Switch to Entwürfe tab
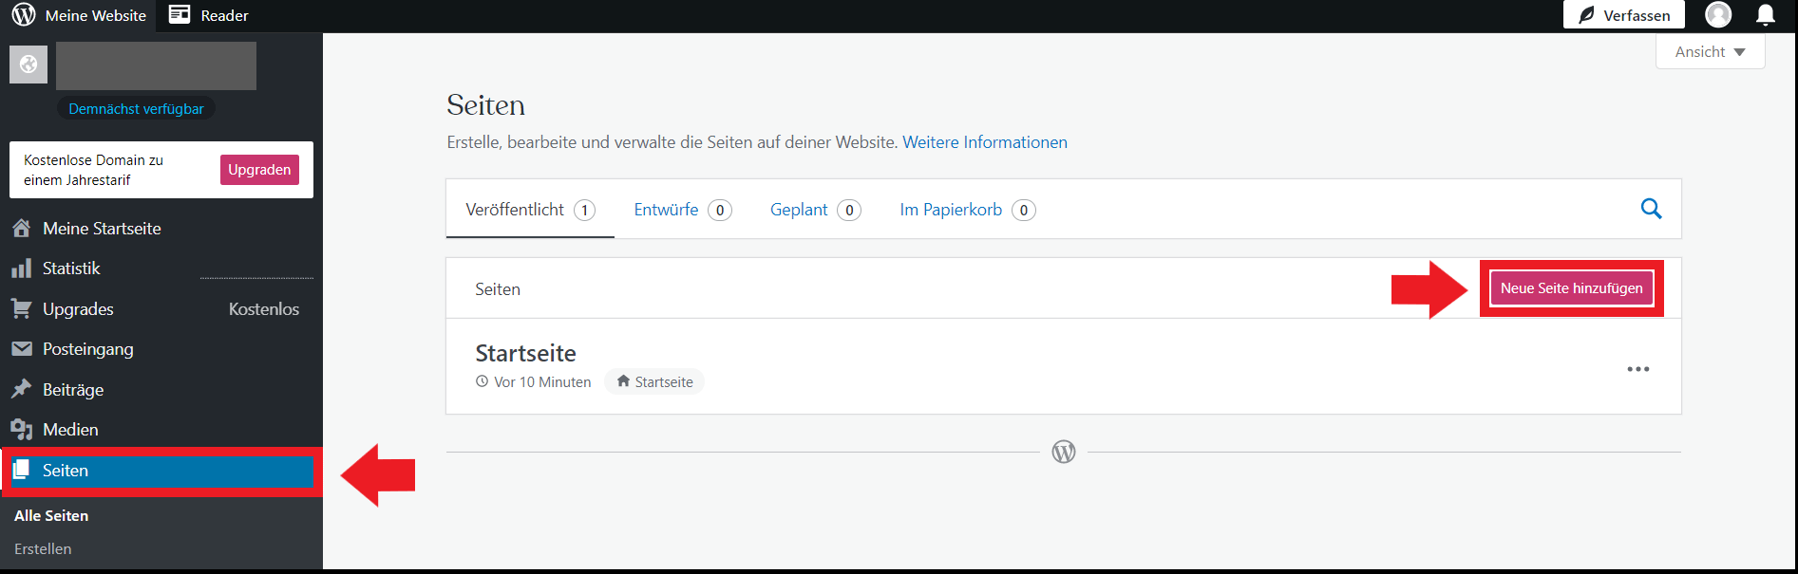The width and height of the screenshot is (1798, 574). tap(682, 210)
